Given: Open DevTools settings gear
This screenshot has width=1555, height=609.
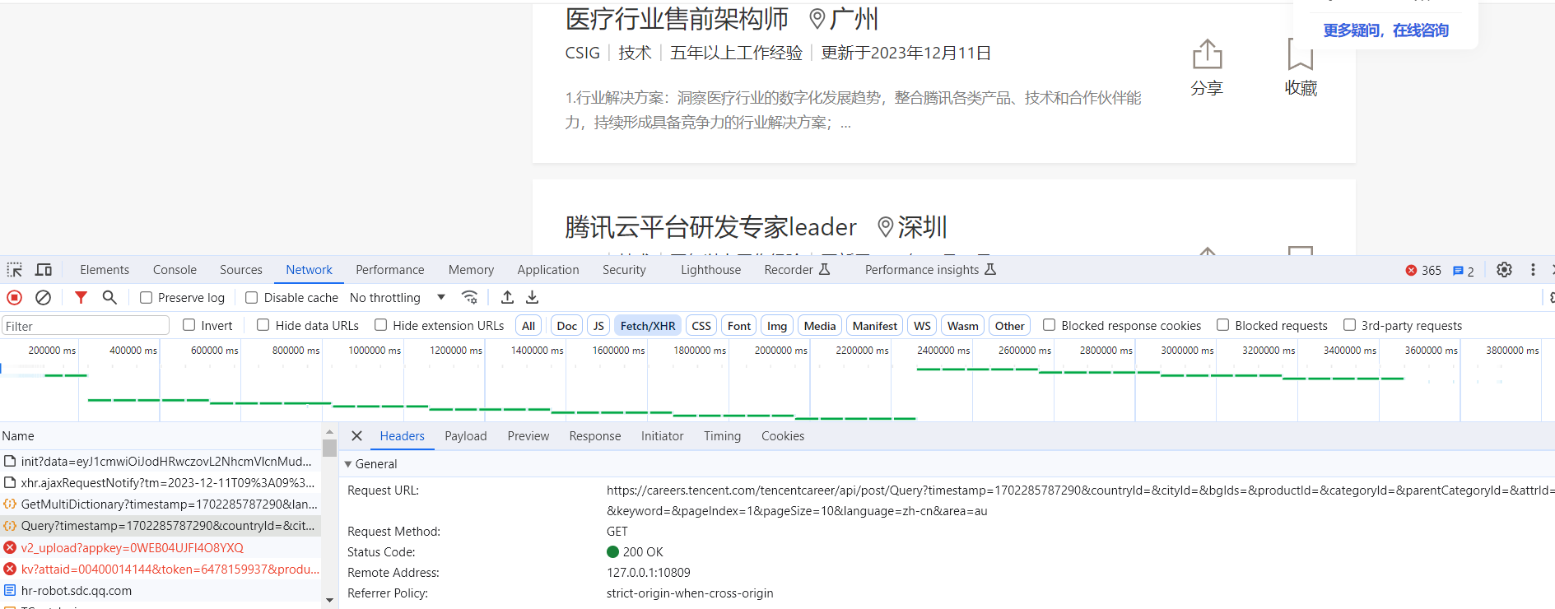Looking at the screenshot, I should tap(1504, 270).
